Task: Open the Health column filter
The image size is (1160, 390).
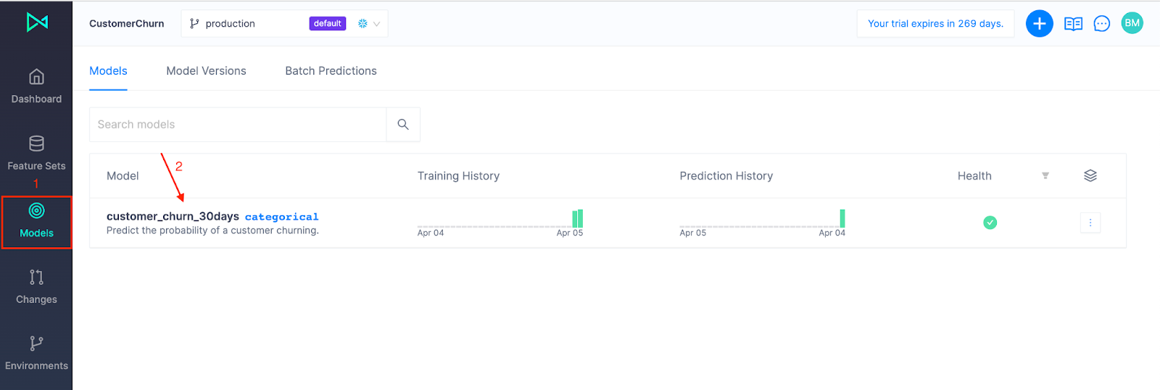Action: pyautogui.click(x=1045, y=175)
